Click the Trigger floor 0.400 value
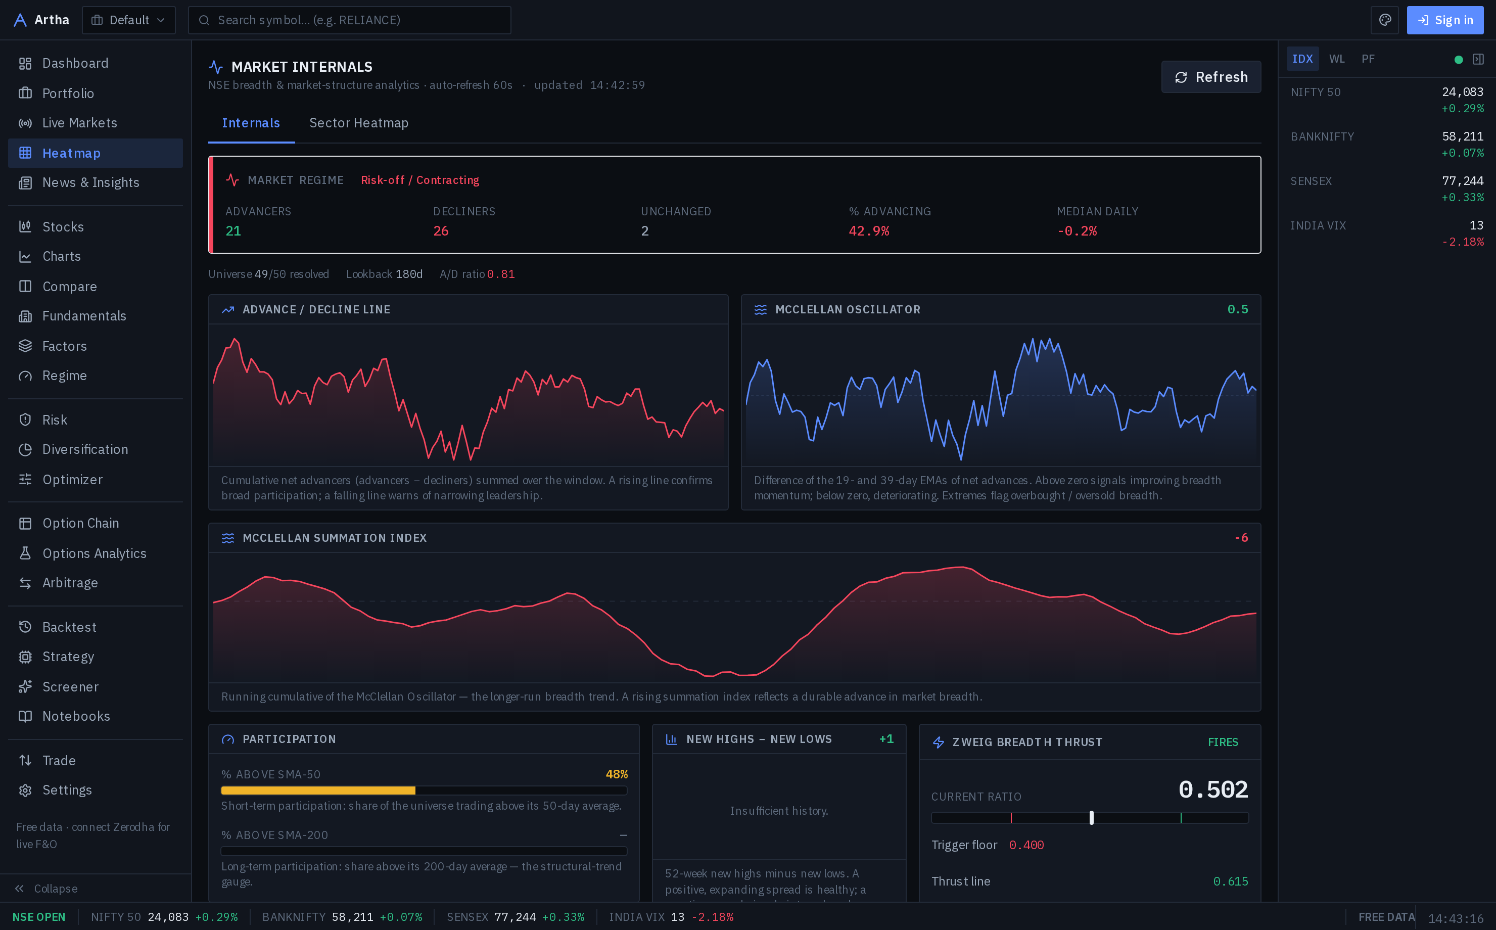1496x930 pixels. pyautogui.click(x=1026, y=845)
